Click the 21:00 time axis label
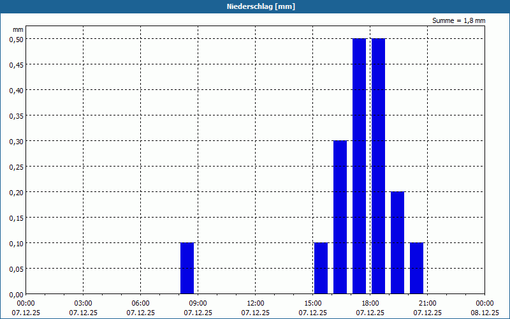 pos(427,304)
